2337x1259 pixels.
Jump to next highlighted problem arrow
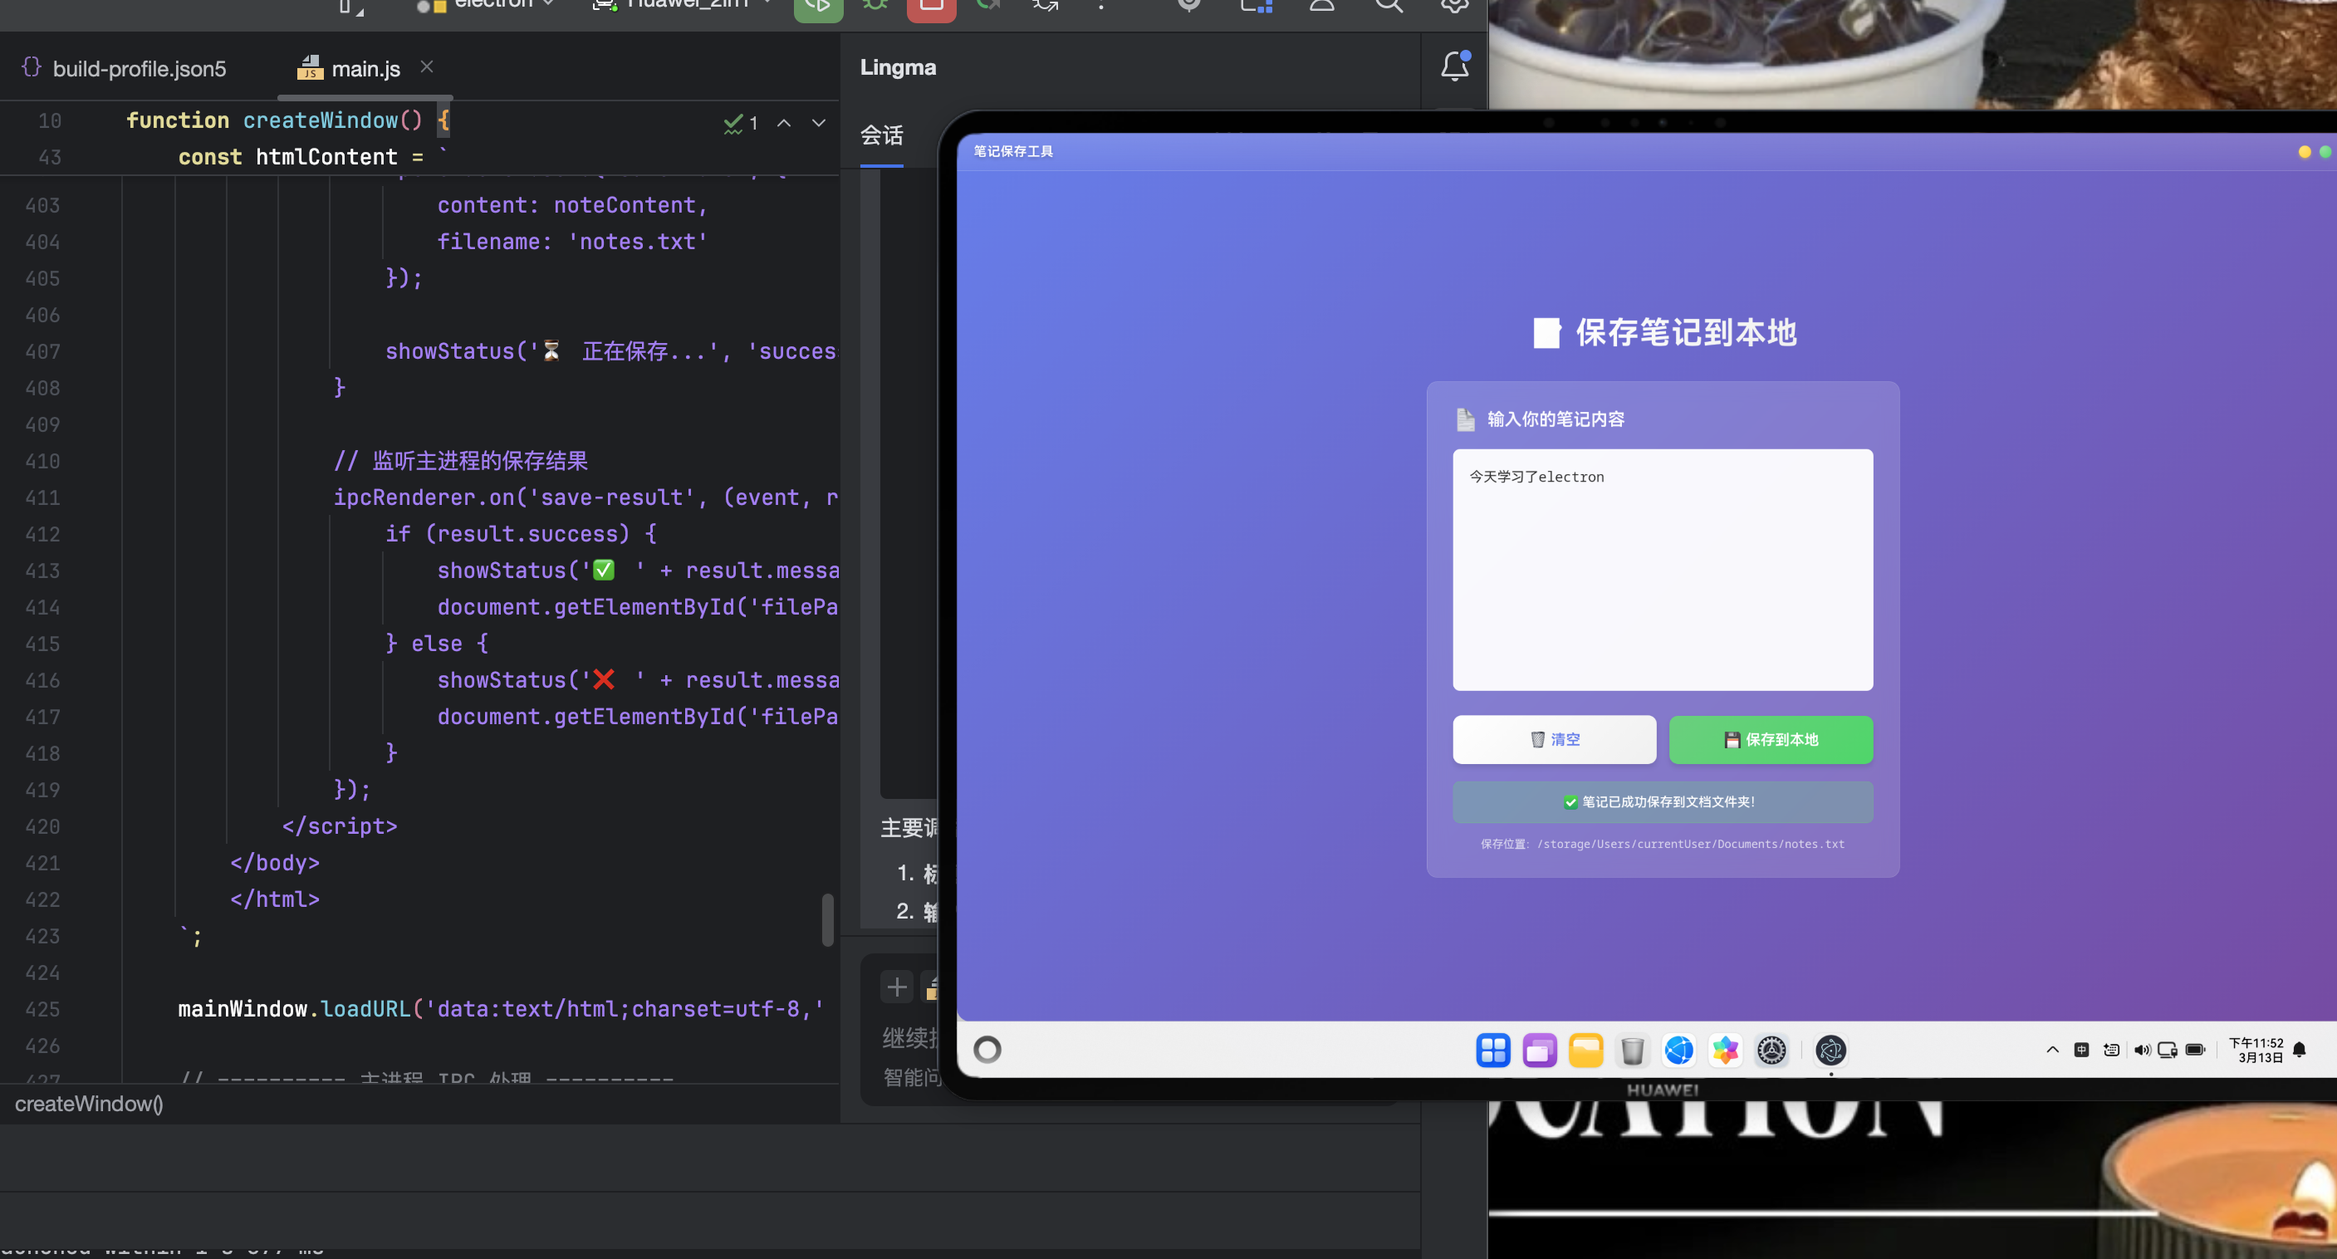click(818, 122)
